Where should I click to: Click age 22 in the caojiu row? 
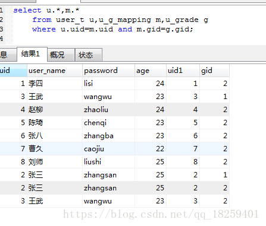click(x=151, y=149)
